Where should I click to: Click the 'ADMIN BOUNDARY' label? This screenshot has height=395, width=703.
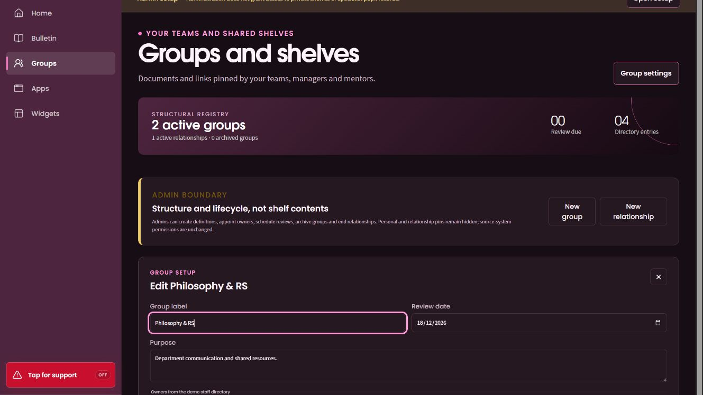(x=189, y=195)
